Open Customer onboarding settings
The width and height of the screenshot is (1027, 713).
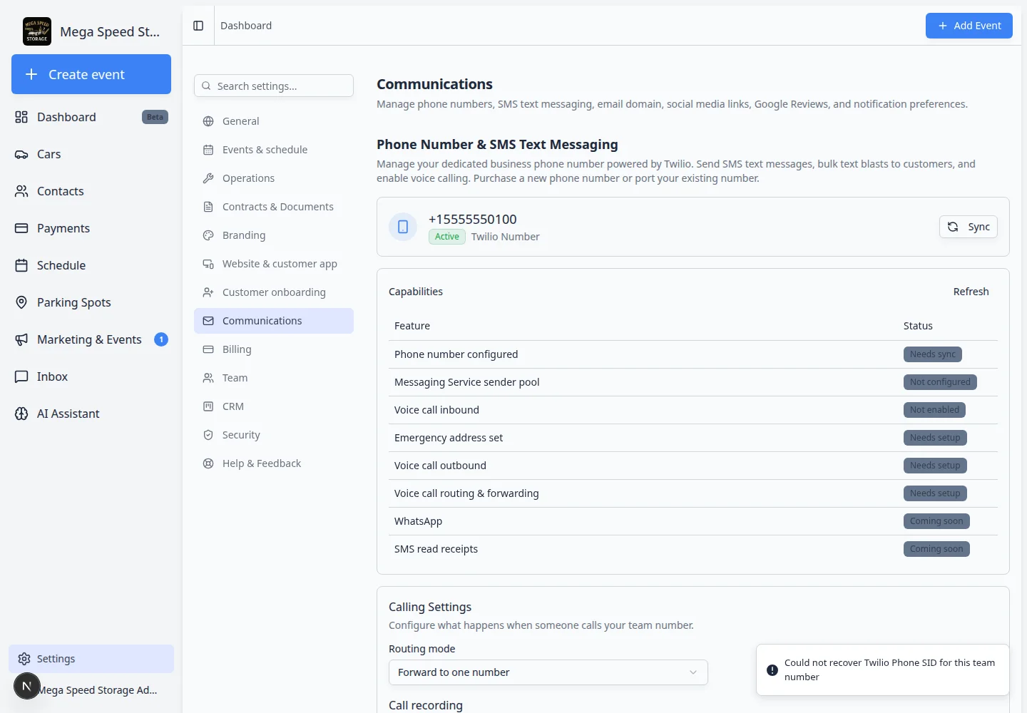[x=274, y=292]
